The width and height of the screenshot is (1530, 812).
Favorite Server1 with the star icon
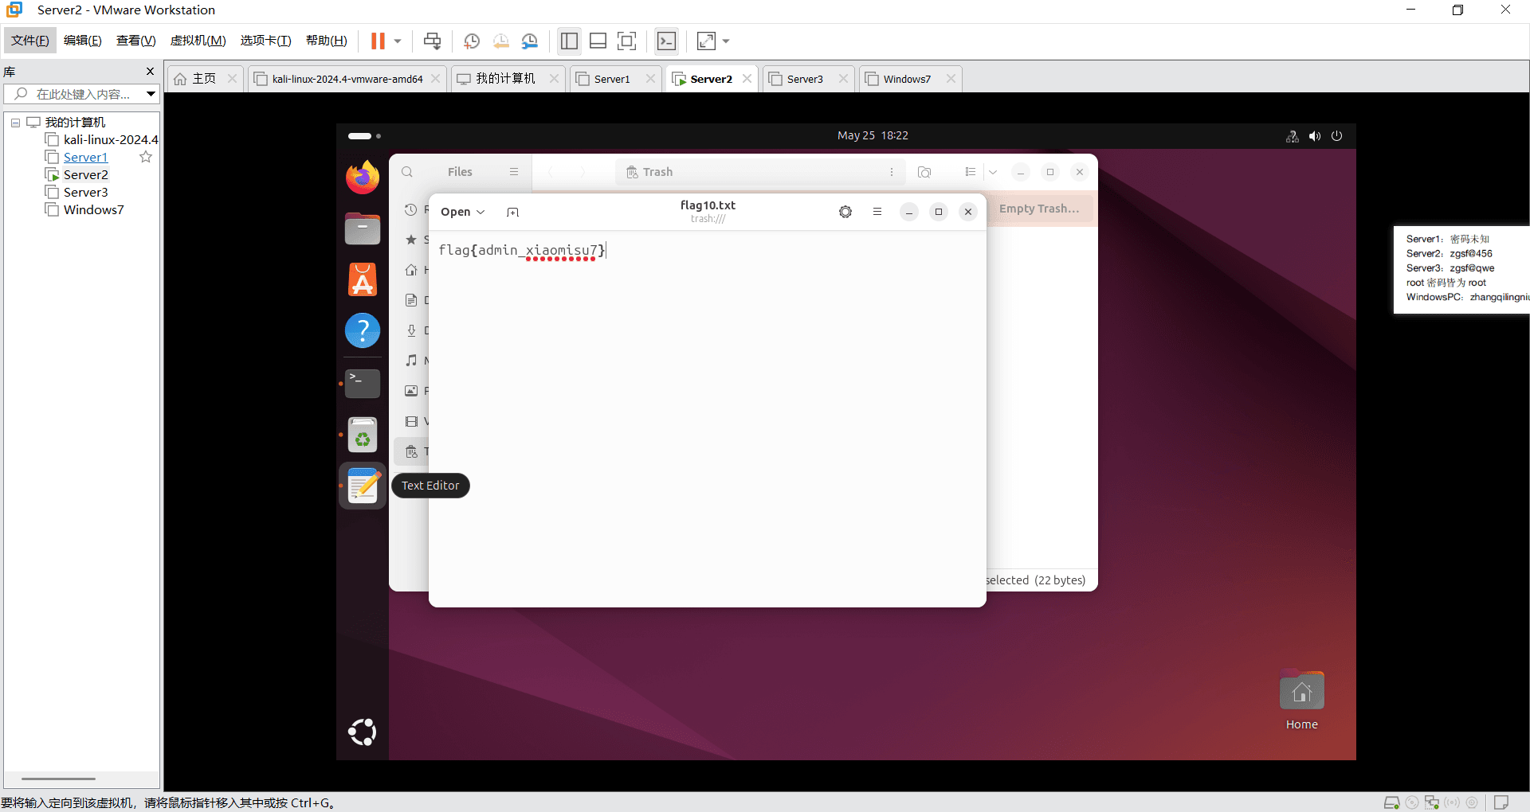point(146,157)
